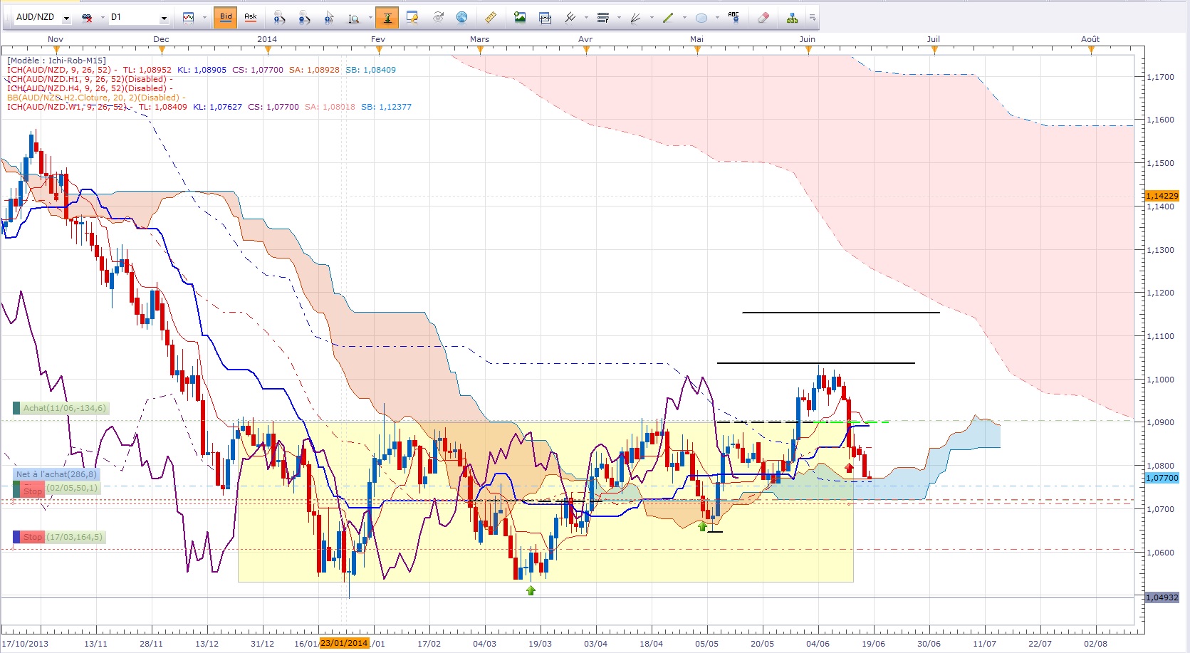The height and width of the screenshot is (653, 1190).
Task: Open the toolbar overflow options menu
Action: (813, 17)
